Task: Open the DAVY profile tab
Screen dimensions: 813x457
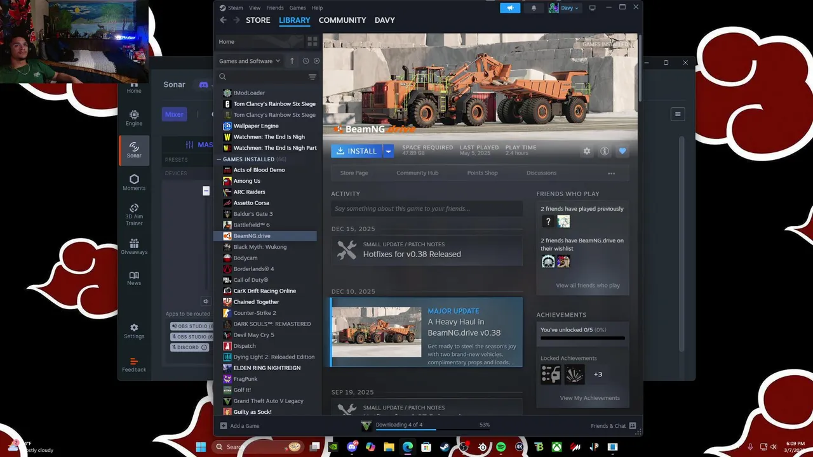Action: click(x=385, y=20)
